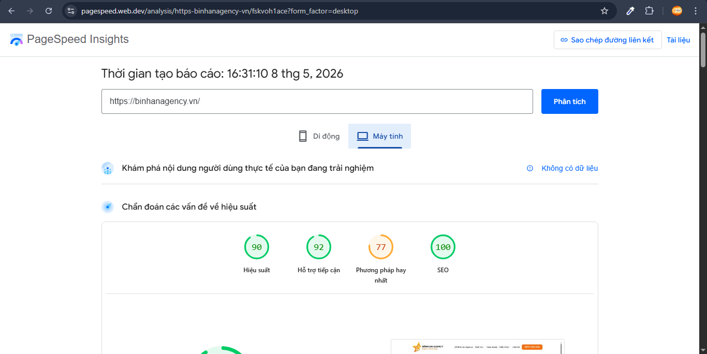Switch to the Di động tab
707x354 pixels.
[x=319, y=136]
